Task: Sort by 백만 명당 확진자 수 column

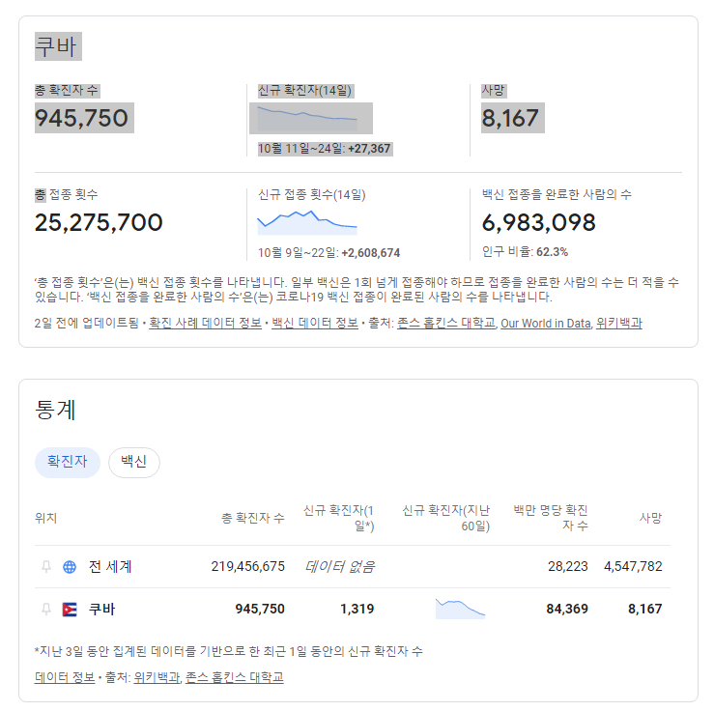Action: tap(550, 518)
